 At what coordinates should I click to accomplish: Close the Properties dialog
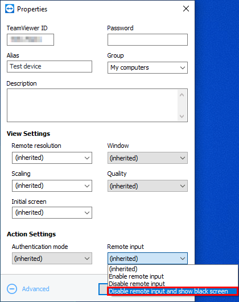186,9
